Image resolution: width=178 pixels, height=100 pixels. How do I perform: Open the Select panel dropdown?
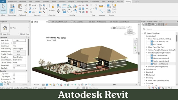coord(3,15)
